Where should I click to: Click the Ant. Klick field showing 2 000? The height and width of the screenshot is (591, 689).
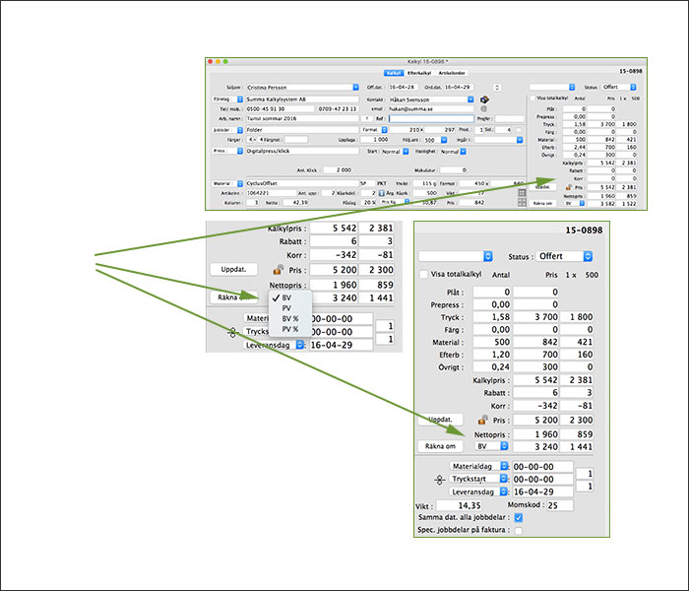338,170
